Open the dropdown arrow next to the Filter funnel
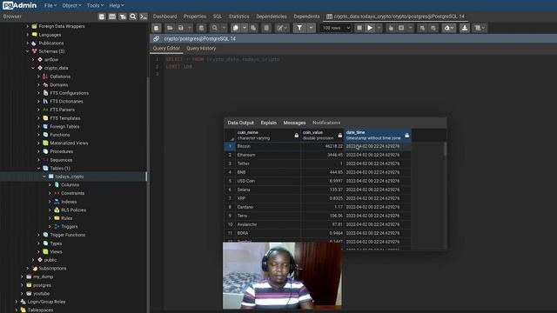 click(x=311, y=28)
